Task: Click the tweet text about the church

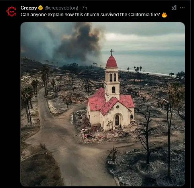Action: coord(90,15)
